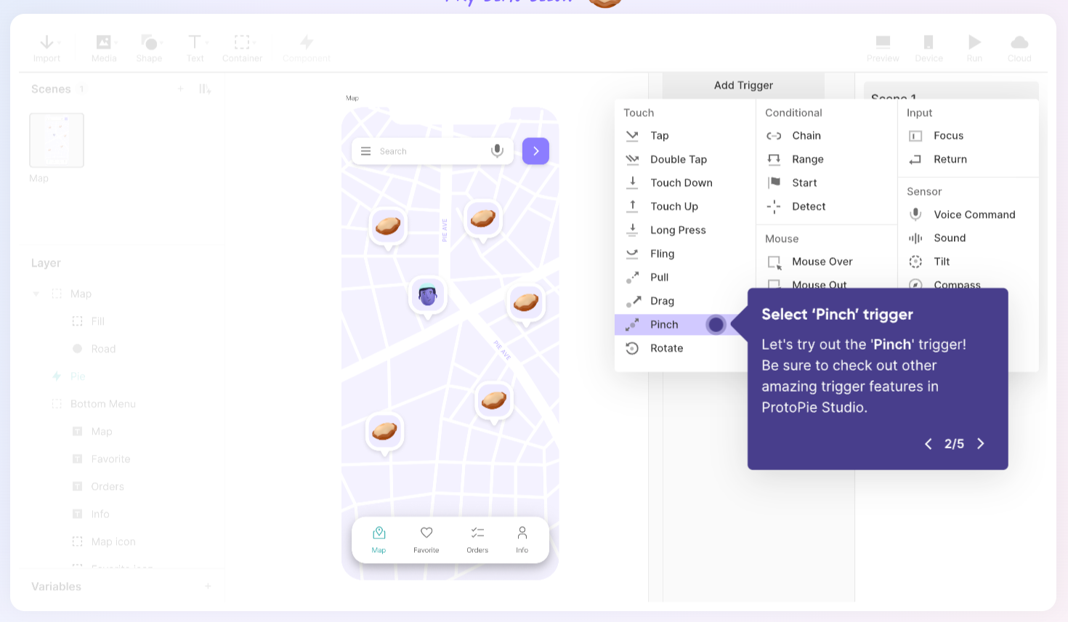Image resolution: width=1068 pixels, height=622 pixels.
Task: Toggle the highlighted Pinch selection marker
Action: (x=716, y=324)
